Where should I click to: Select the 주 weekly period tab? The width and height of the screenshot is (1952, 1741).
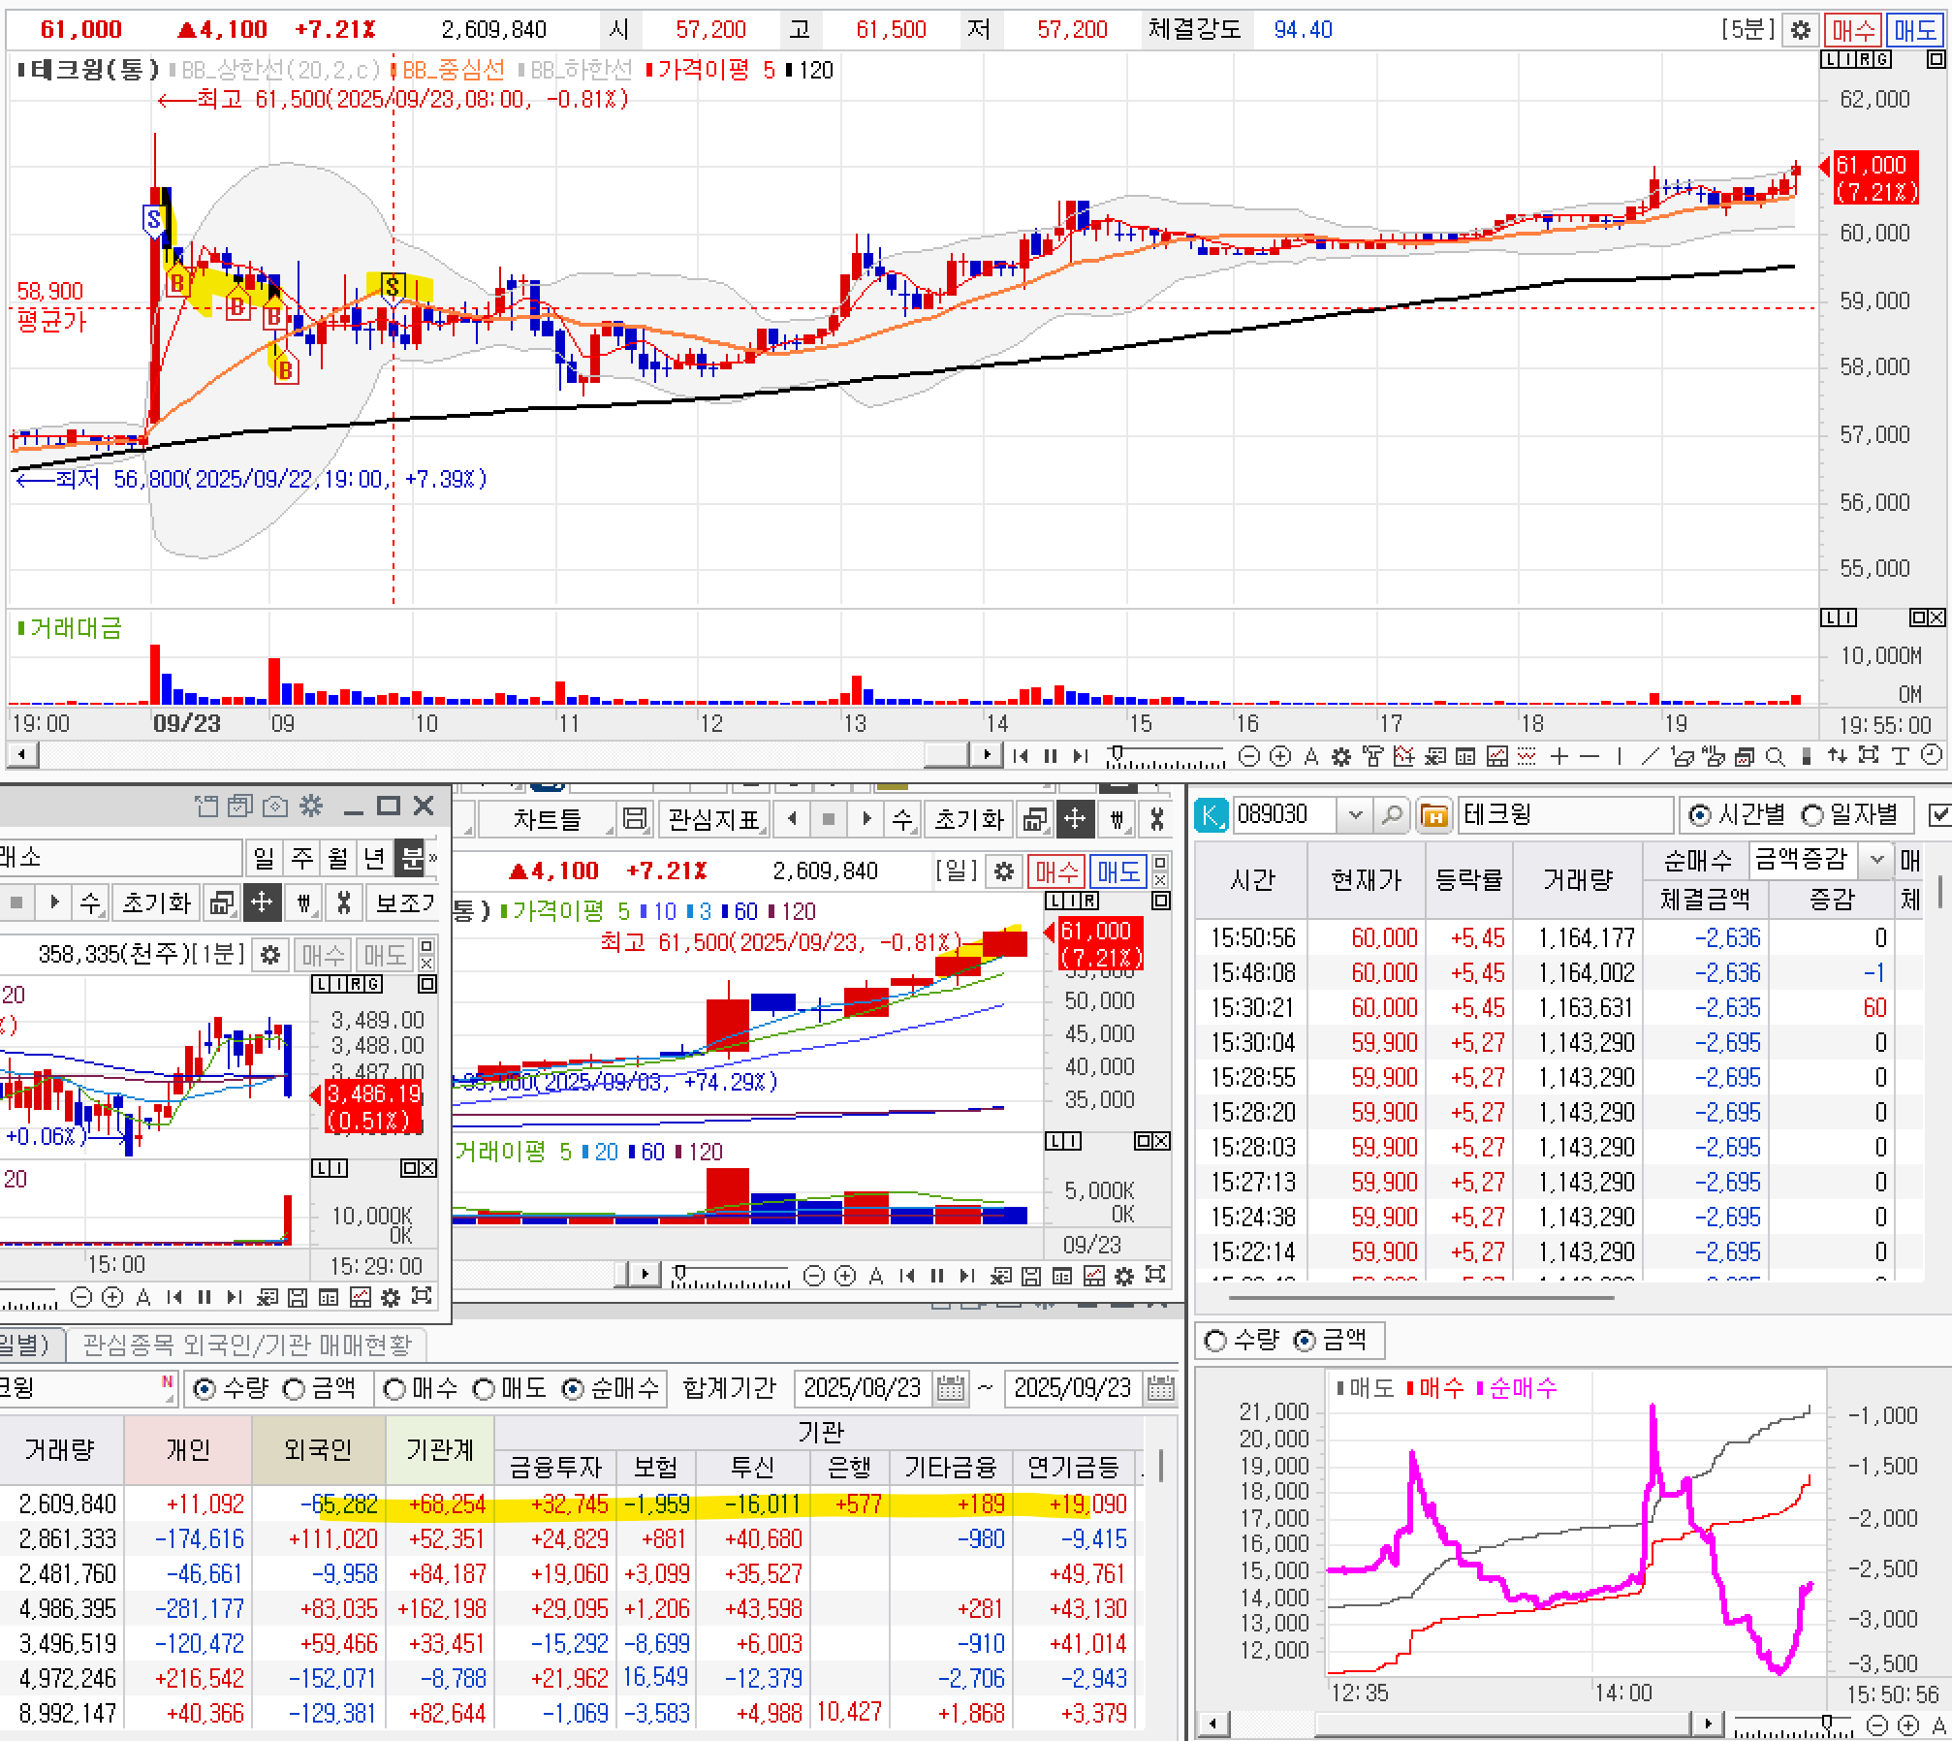click(301, 858)
